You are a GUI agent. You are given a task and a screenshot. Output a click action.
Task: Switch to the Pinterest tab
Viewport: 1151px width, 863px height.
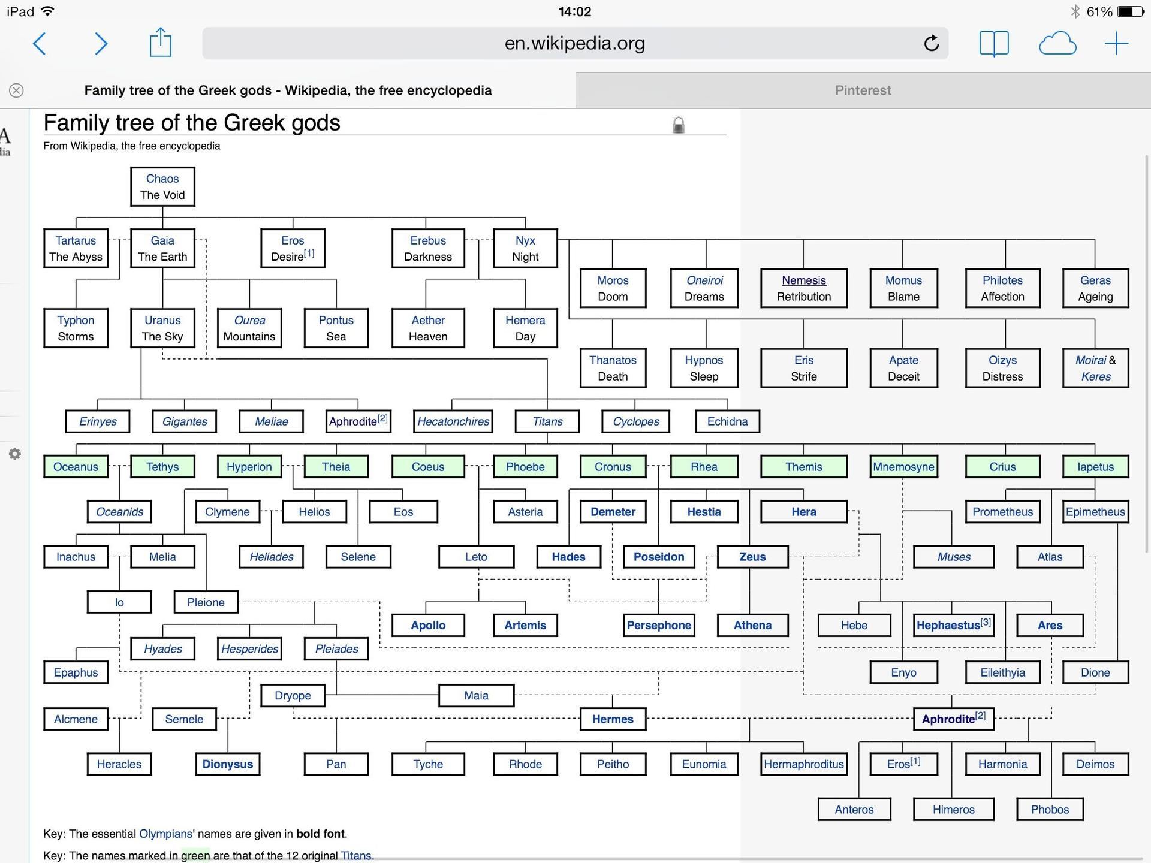click(863, 90)
